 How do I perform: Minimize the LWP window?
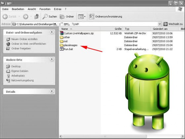[x=170, y=3]
